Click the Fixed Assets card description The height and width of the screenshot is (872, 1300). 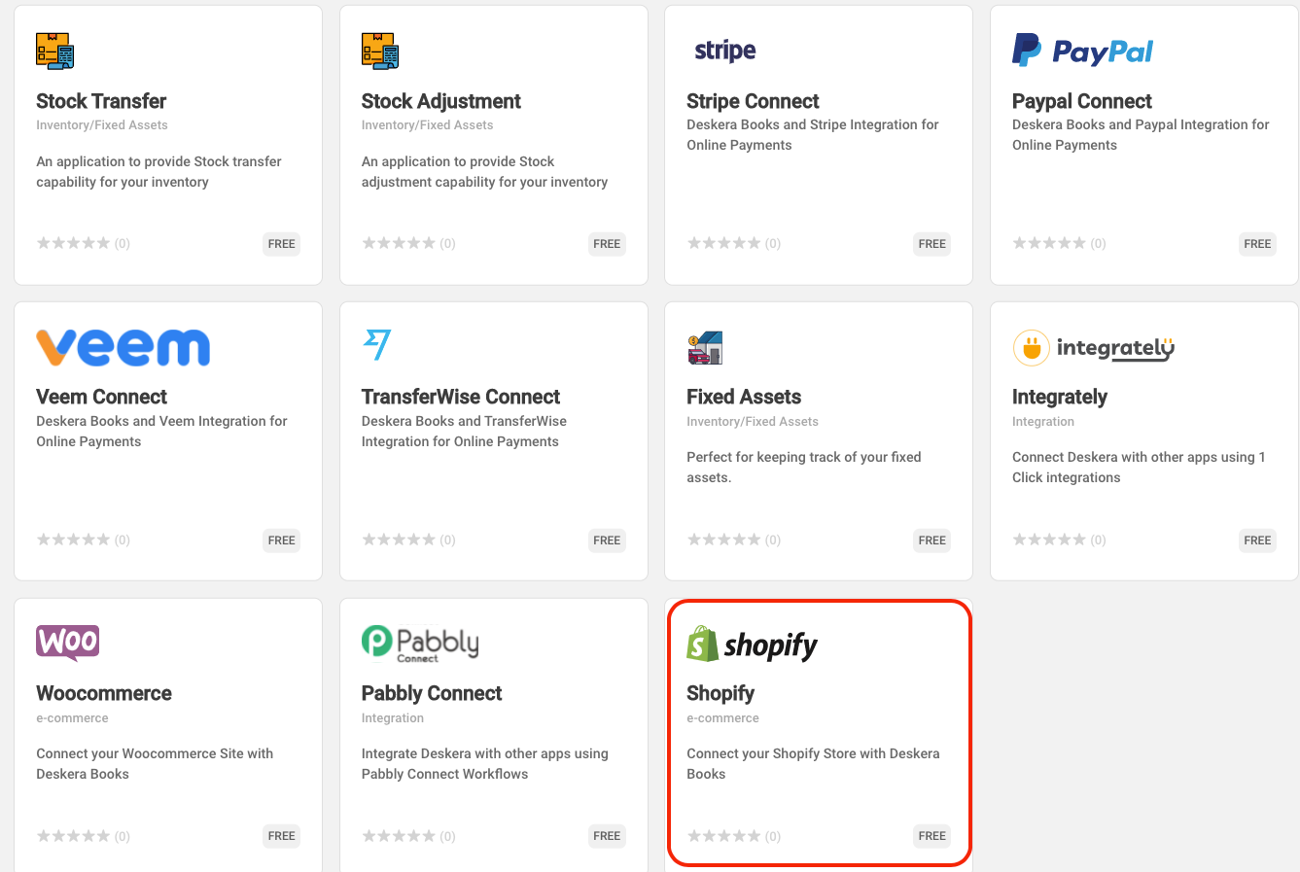point(804,468)
